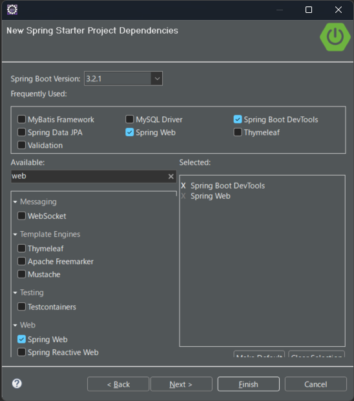
Task: Collapse the Web category
Action: [15, 325]
